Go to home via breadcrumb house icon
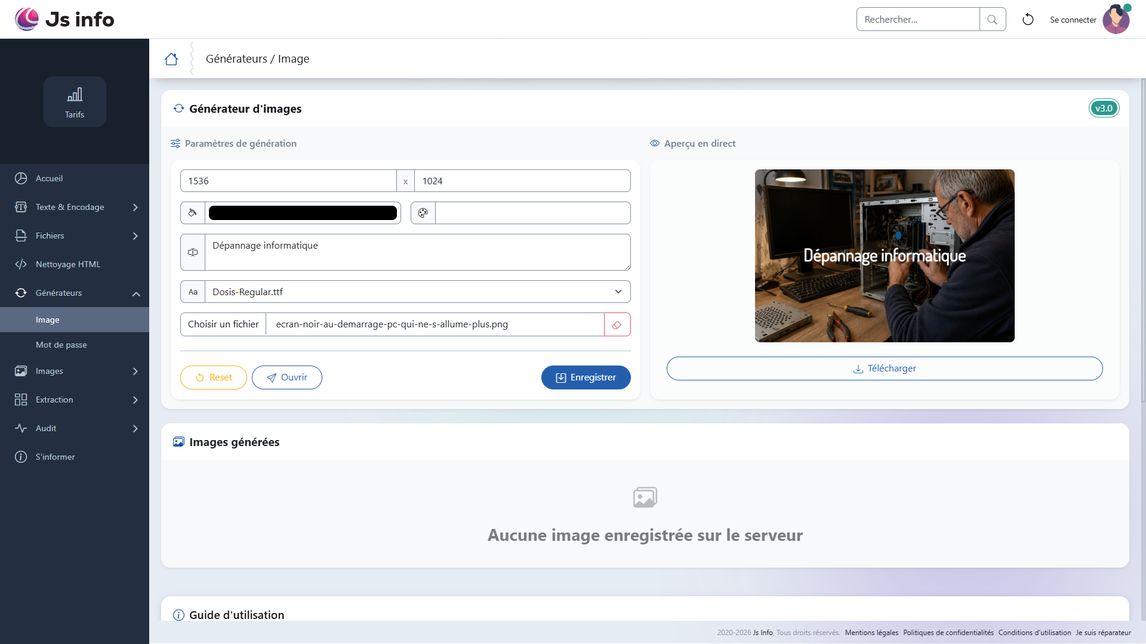This screenshot has width=1146, height=644. tap(171, 58)
